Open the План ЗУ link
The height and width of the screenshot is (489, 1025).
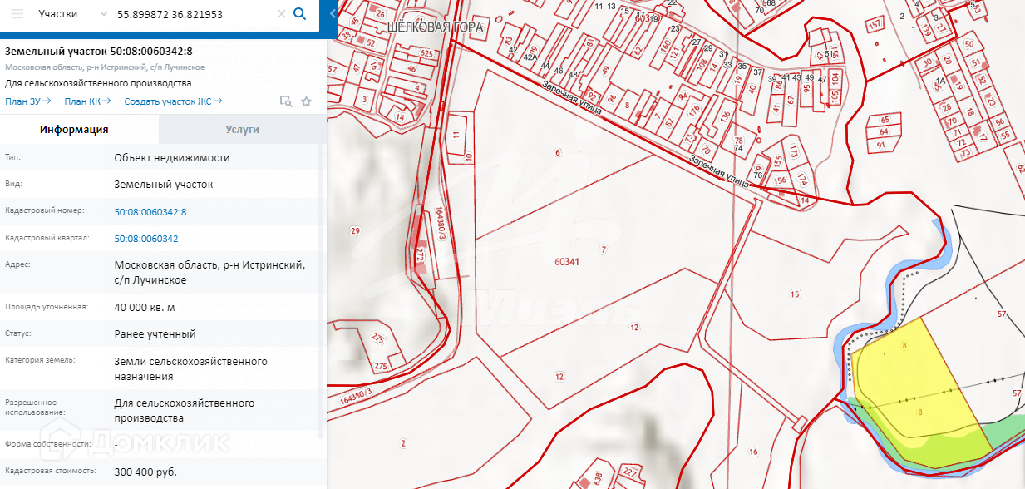point(27,101)
